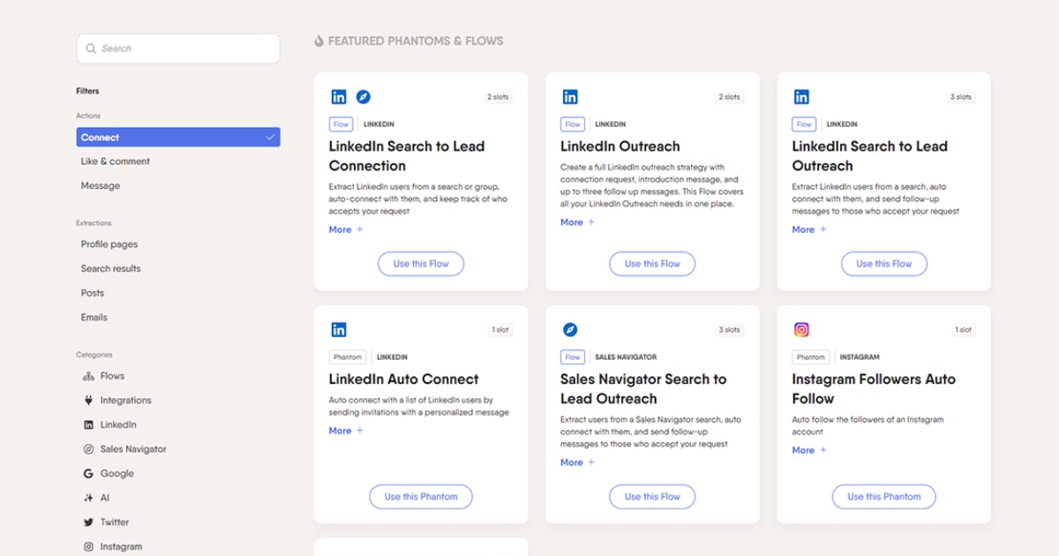Enable the Like & comment filter
The width and height of the screenshot is (1059, 556).
(x=116, y=162)
